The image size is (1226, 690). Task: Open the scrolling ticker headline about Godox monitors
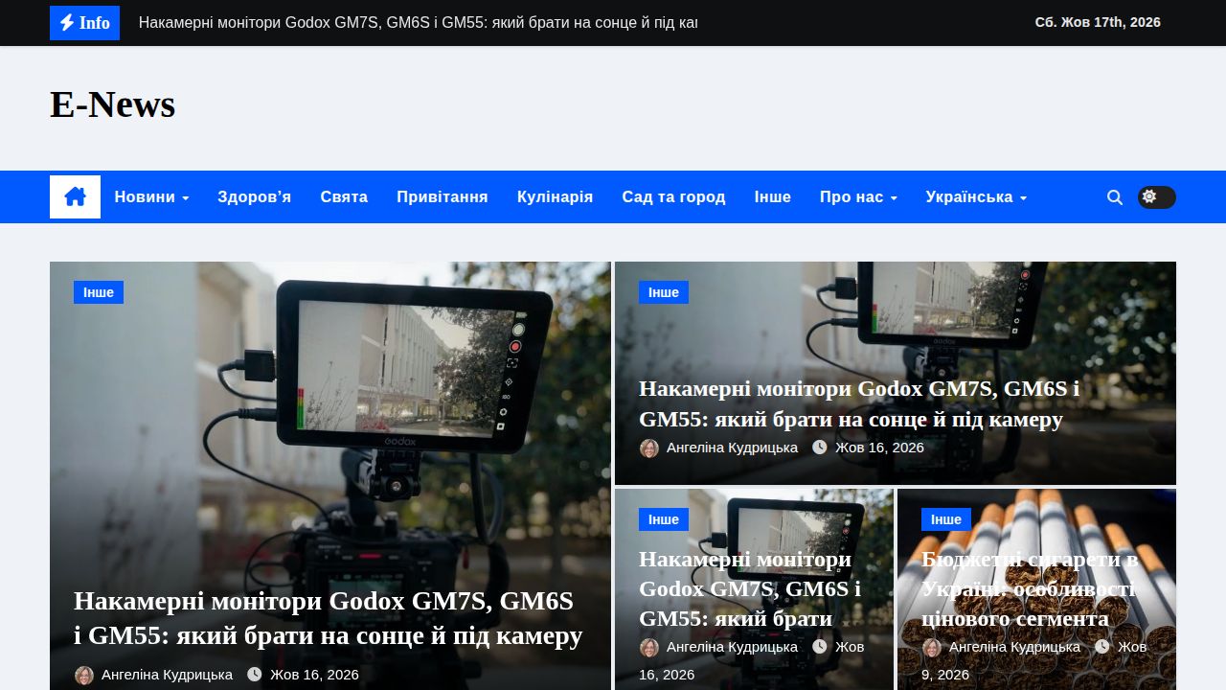(x=418, y=23)
